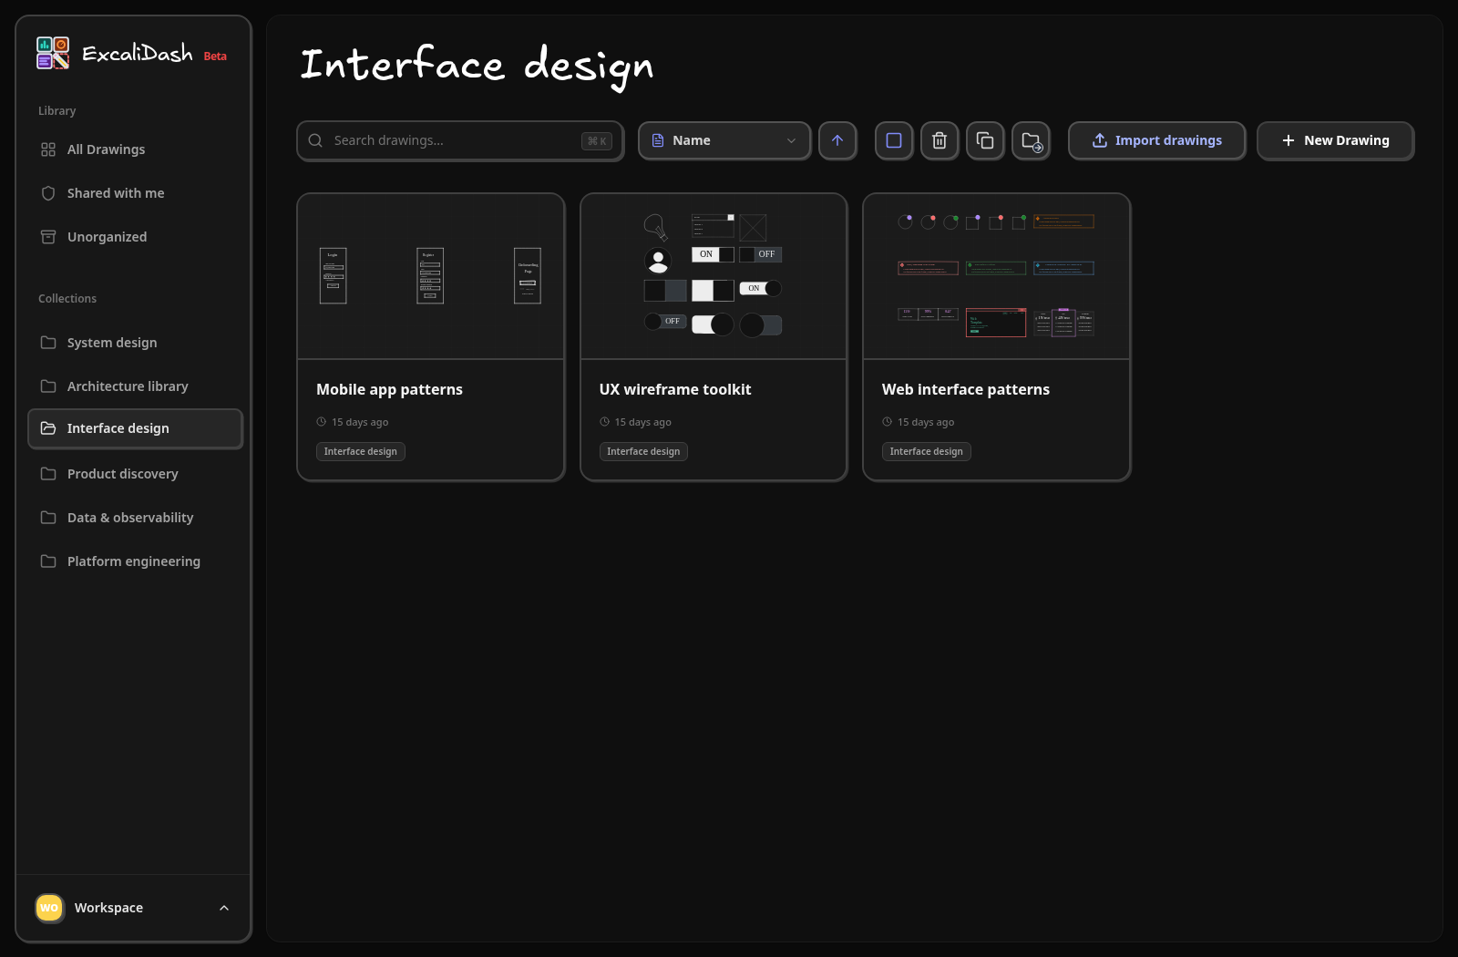Click Interface design tag on Mobile app patterns

[361, 451]
